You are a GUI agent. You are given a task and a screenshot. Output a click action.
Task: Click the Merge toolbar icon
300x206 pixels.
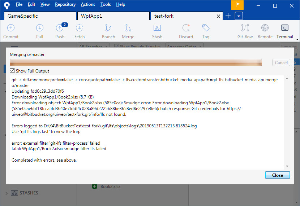128,28
